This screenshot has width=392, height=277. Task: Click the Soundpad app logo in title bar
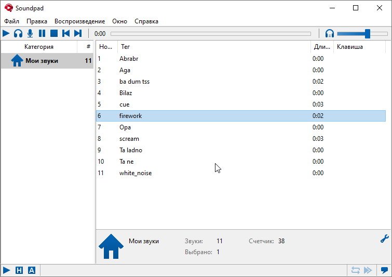[x=8, y=8]
